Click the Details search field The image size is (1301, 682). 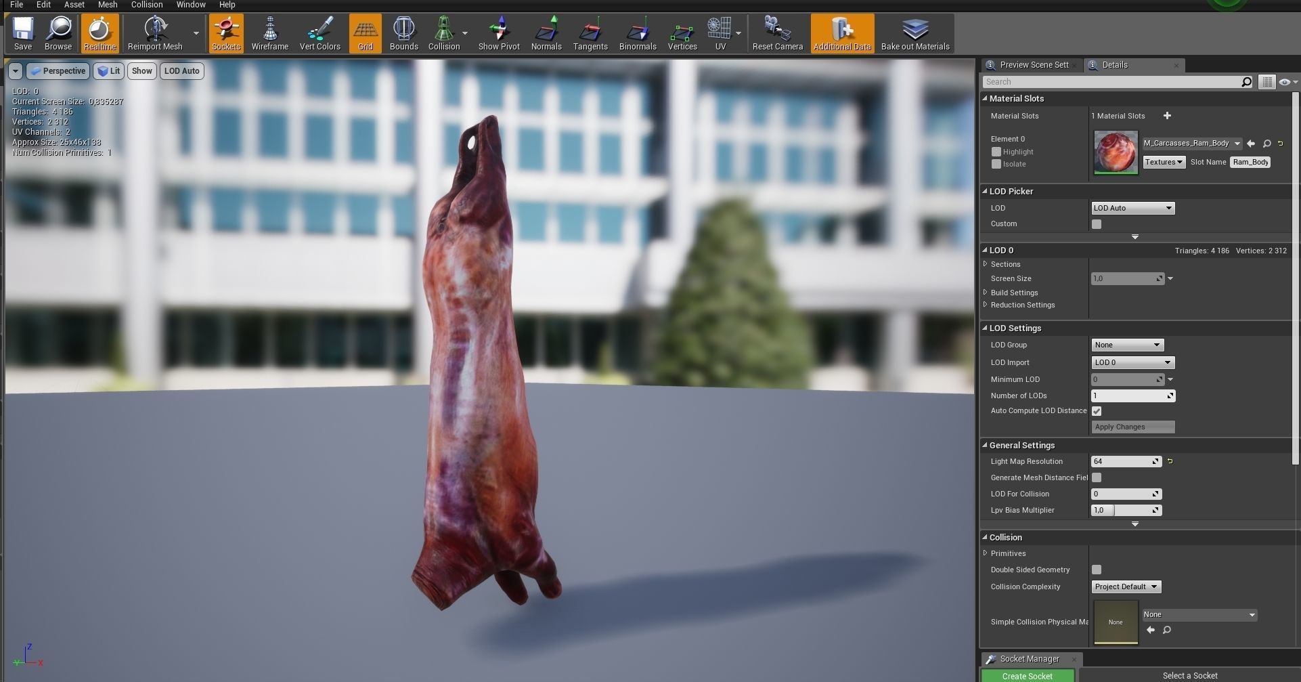(x=1111, y=82)
